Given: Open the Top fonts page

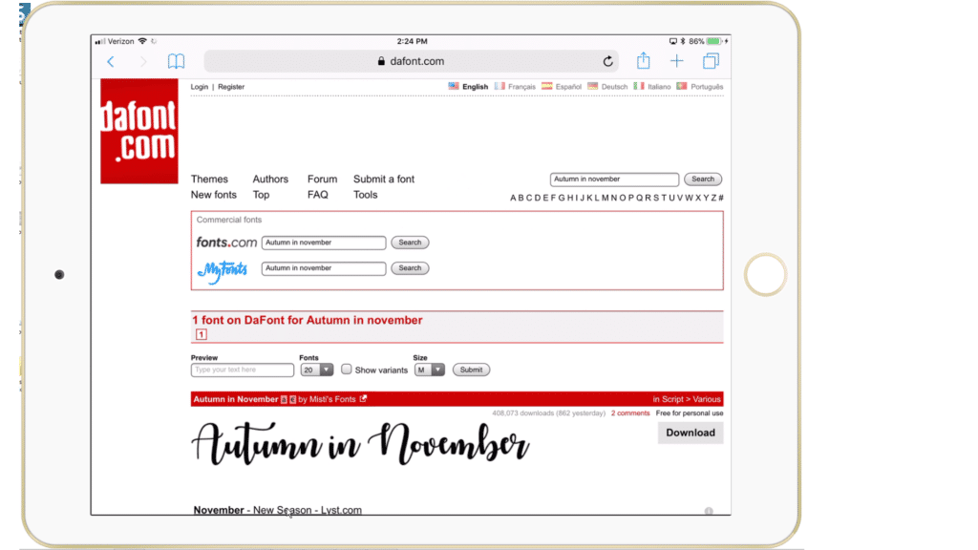Looking at the screenshot, I should [261, 195].
